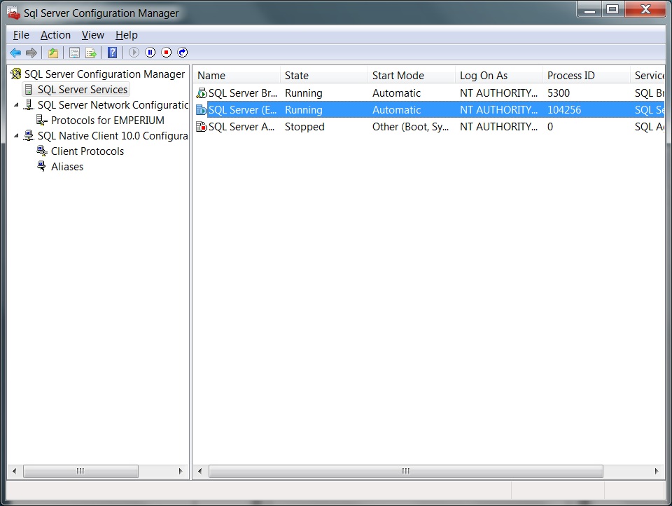The width and height of the screenshot is (672, 506).
Task: Pause the selected service
Action: pos(150,53)
